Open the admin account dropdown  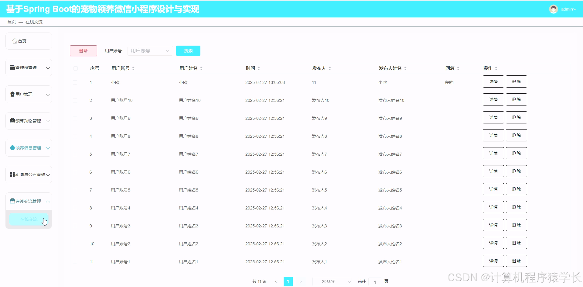(567, 9)
